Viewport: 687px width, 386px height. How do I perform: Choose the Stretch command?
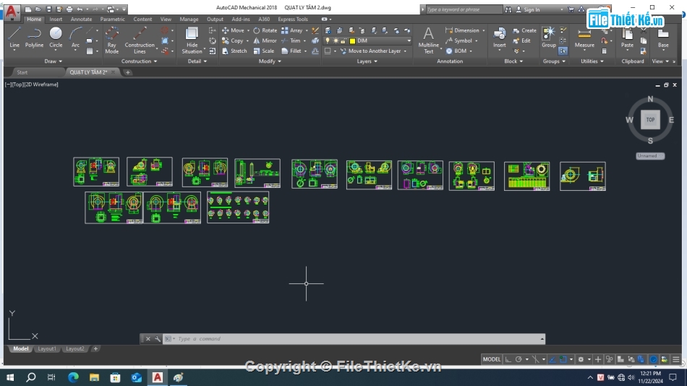point(234,51)
